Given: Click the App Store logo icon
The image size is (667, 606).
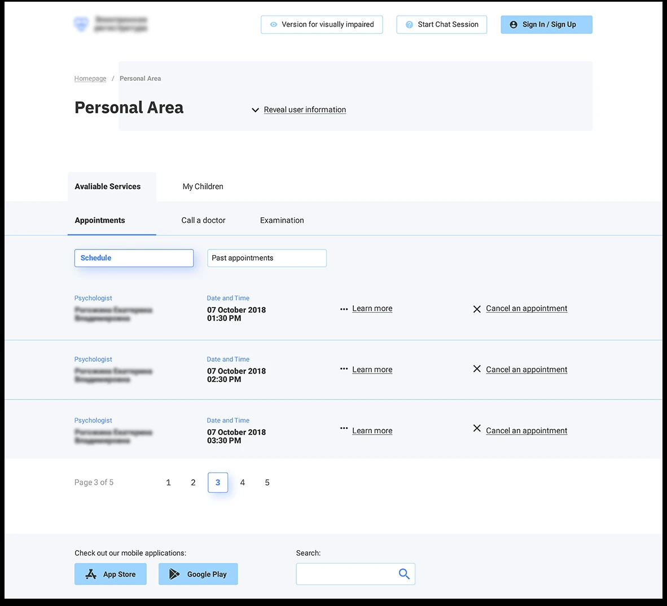Looking at the screenshot, I should 91,574.
